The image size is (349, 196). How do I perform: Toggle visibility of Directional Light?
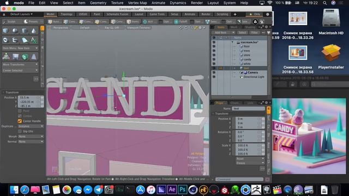tap(214, 77)
